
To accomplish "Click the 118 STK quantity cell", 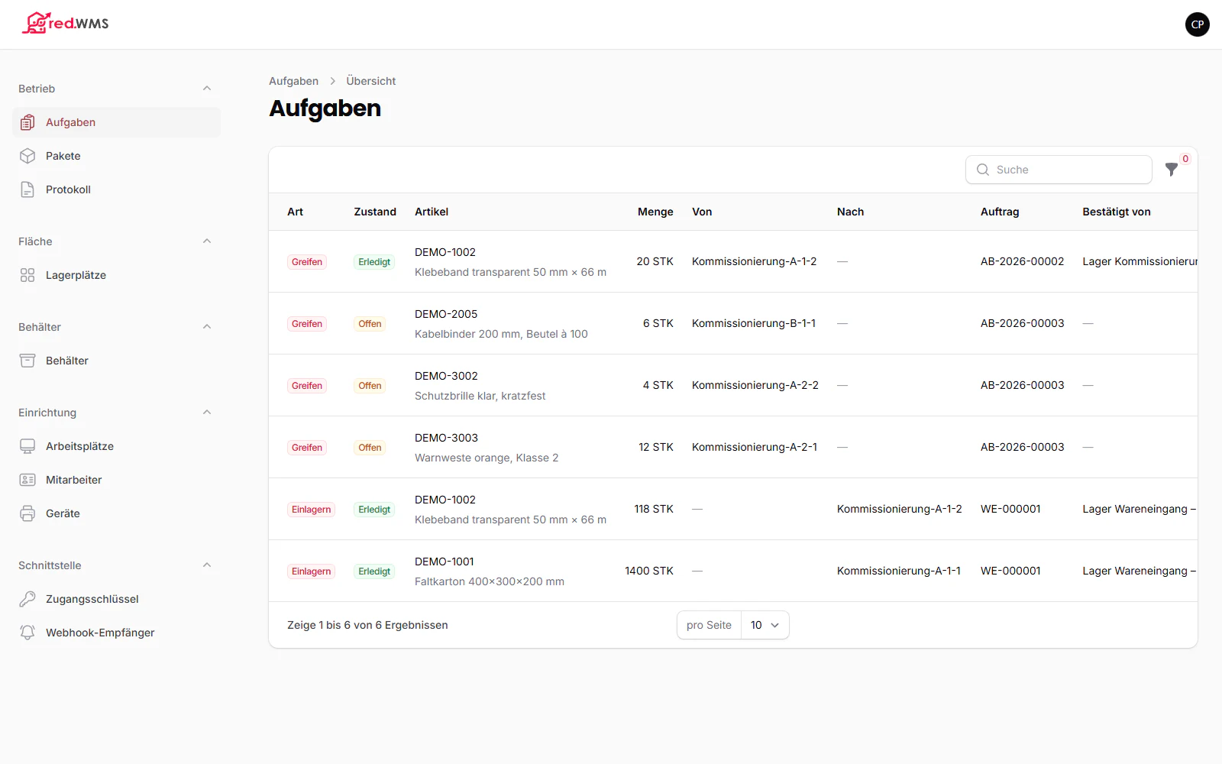I will coord(654,509).
